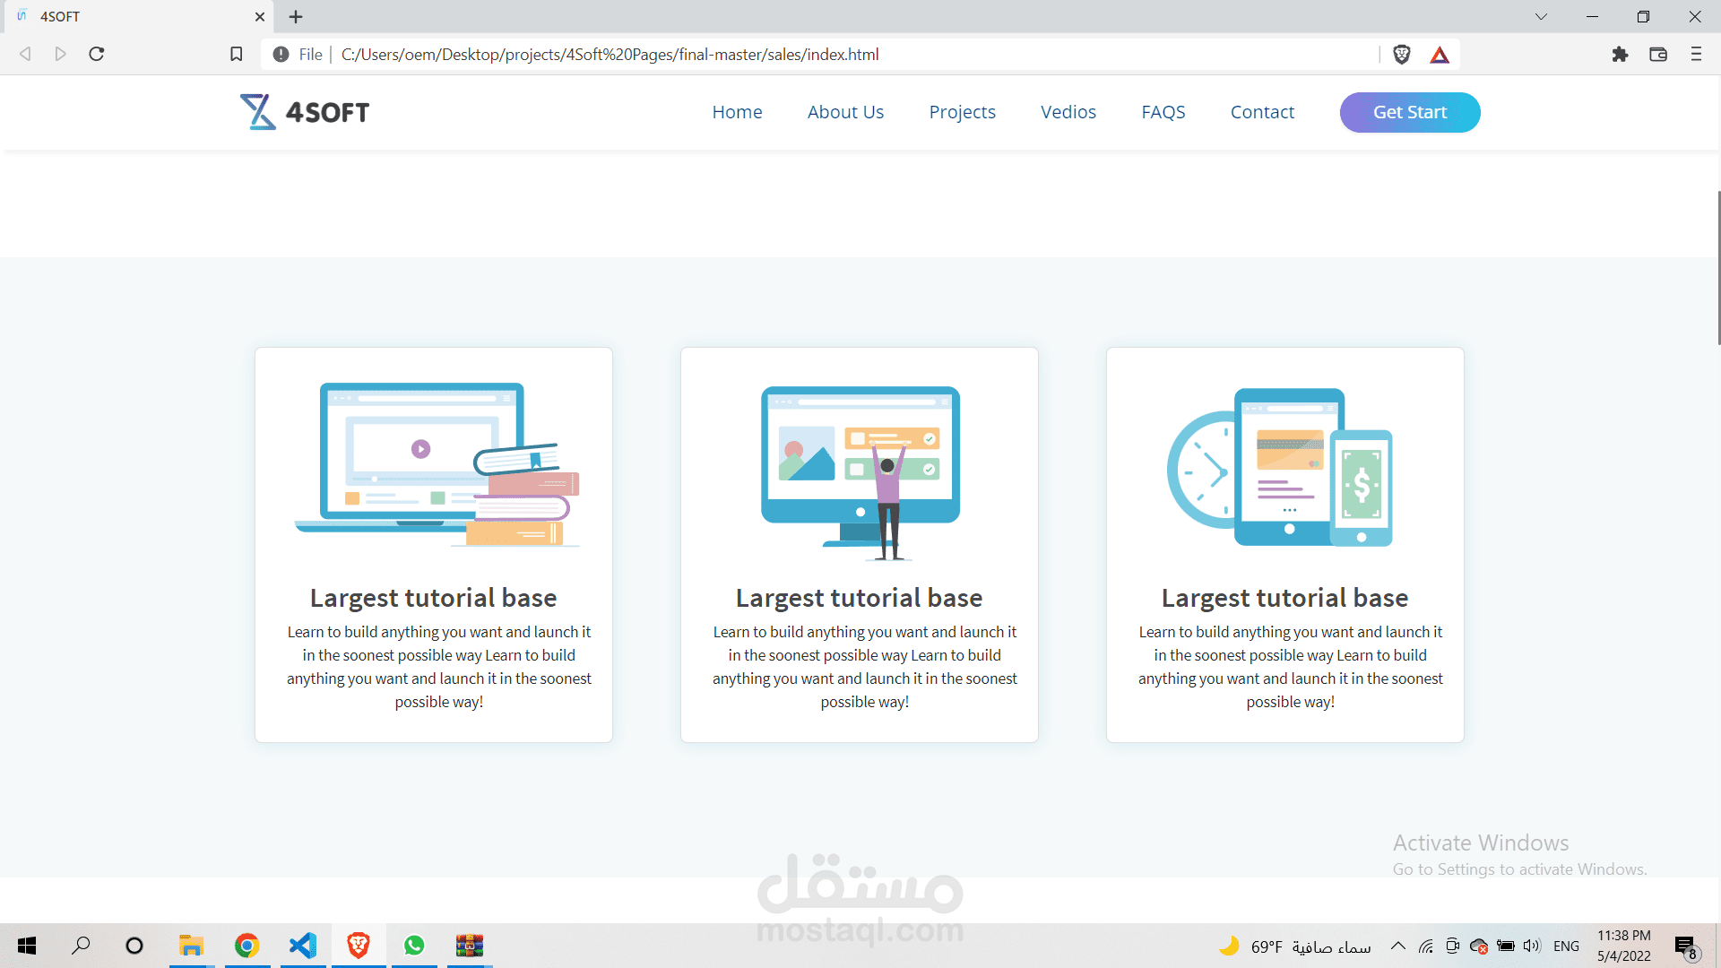1721x968 pixels.
Task: Open the Brave Wallet icon
Action: pos(1658,55)
